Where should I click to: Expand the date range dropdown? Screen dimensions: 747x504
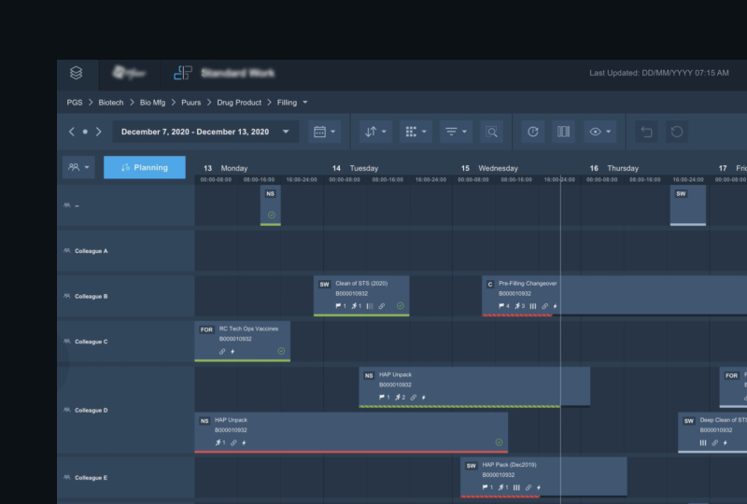tap(286, 132)
